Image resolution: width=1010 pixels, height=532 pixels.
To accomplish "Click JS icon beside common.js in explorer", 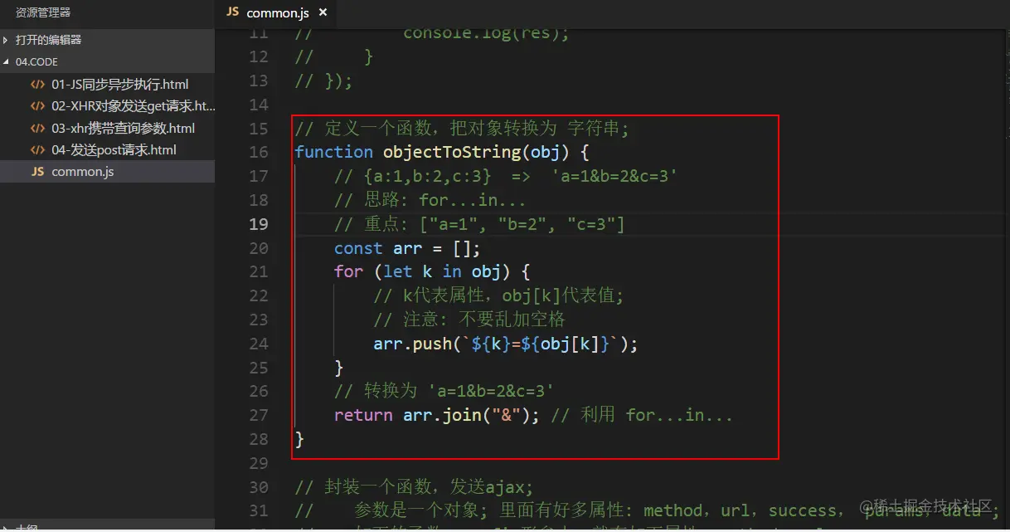I will pyautogui.click(x=37, y=172).
